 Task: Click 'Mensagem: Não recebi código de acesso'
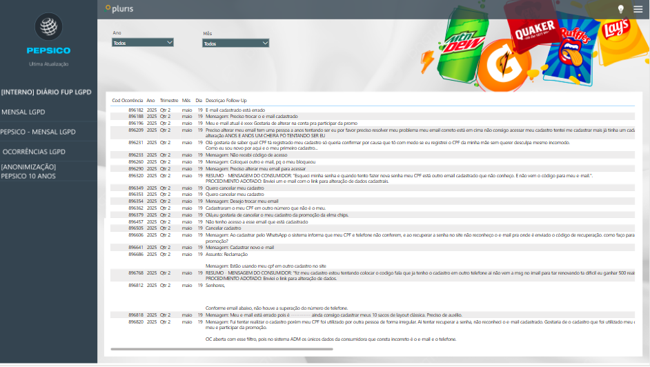246,155
